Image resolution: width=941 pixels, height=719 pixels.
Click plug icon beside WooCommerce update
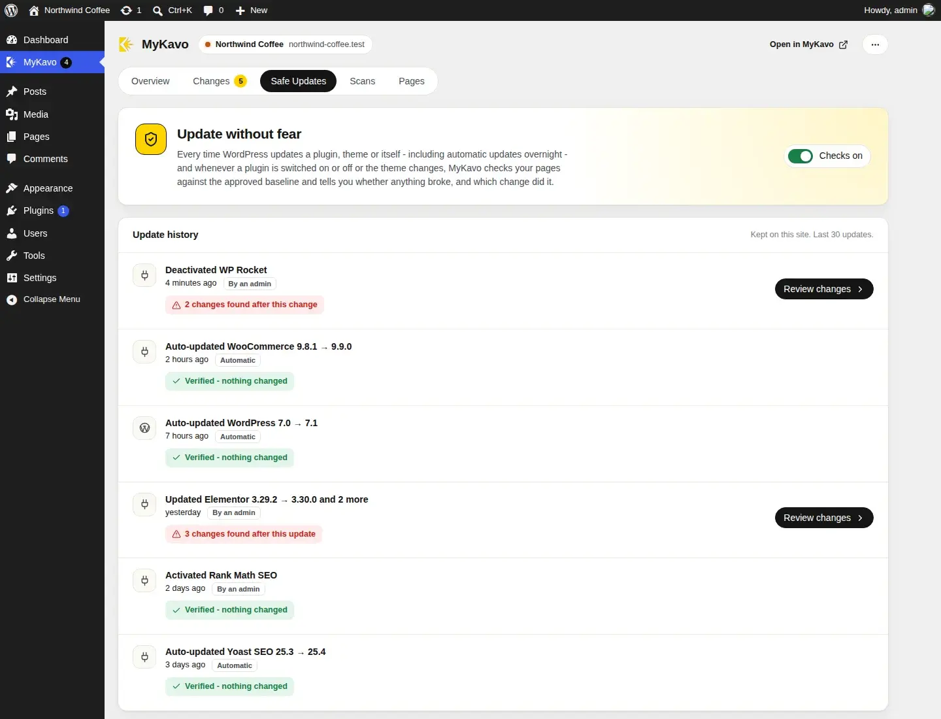point(144,352)
